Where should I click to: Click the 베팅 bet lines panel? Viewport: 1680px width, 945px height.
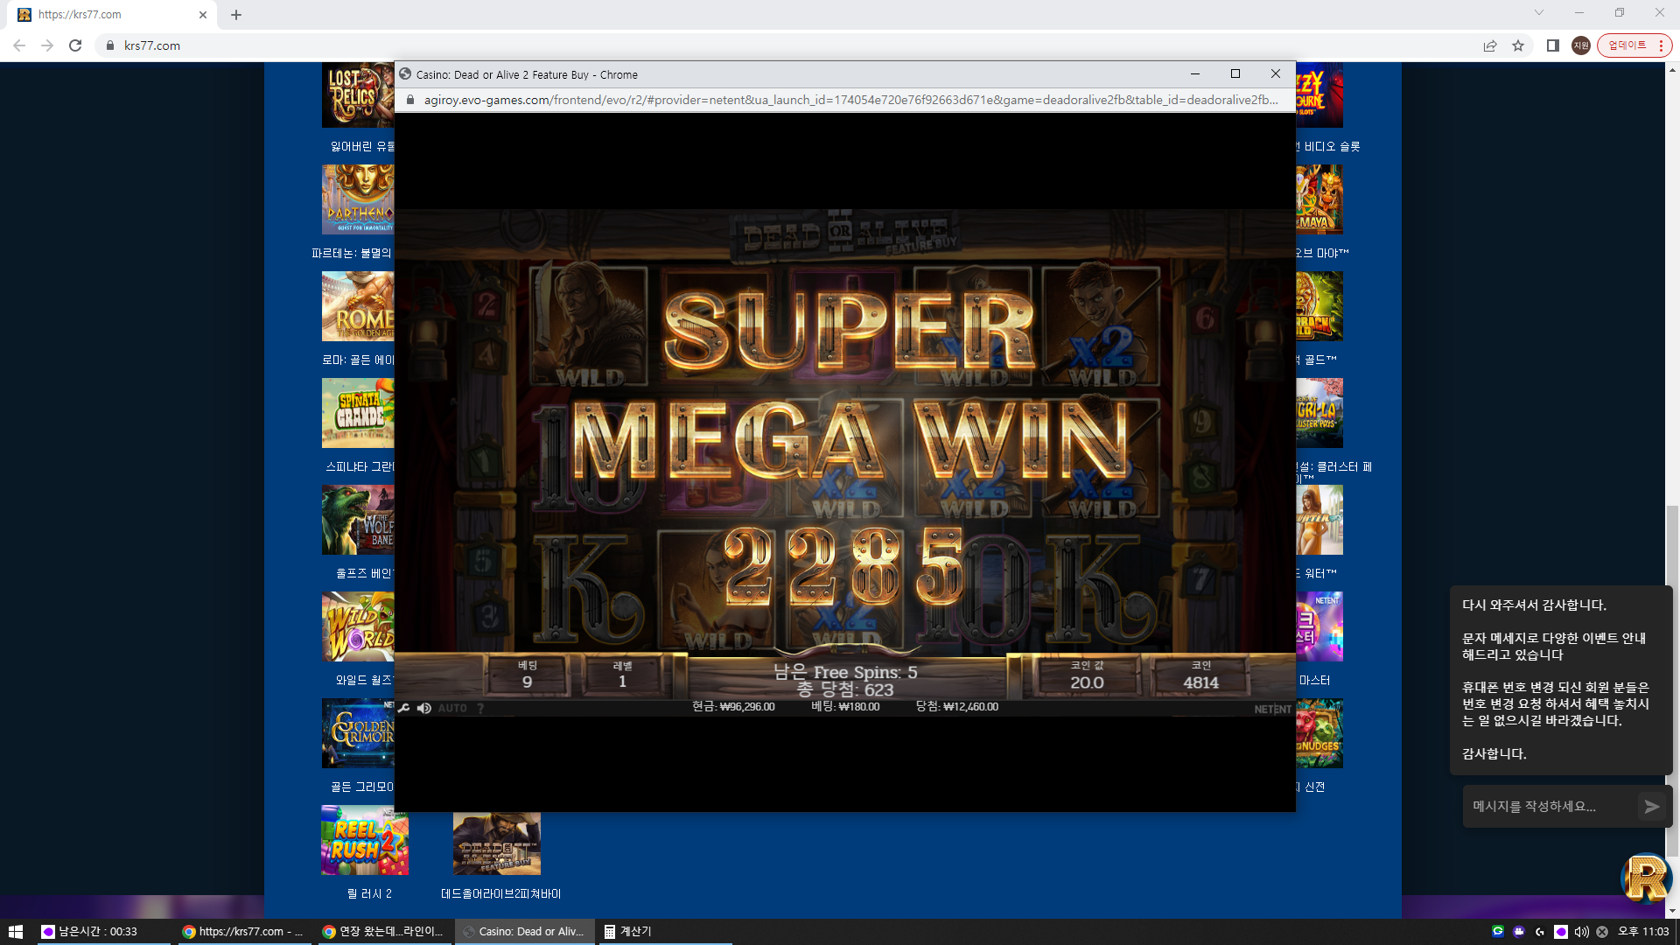point(528,675)
